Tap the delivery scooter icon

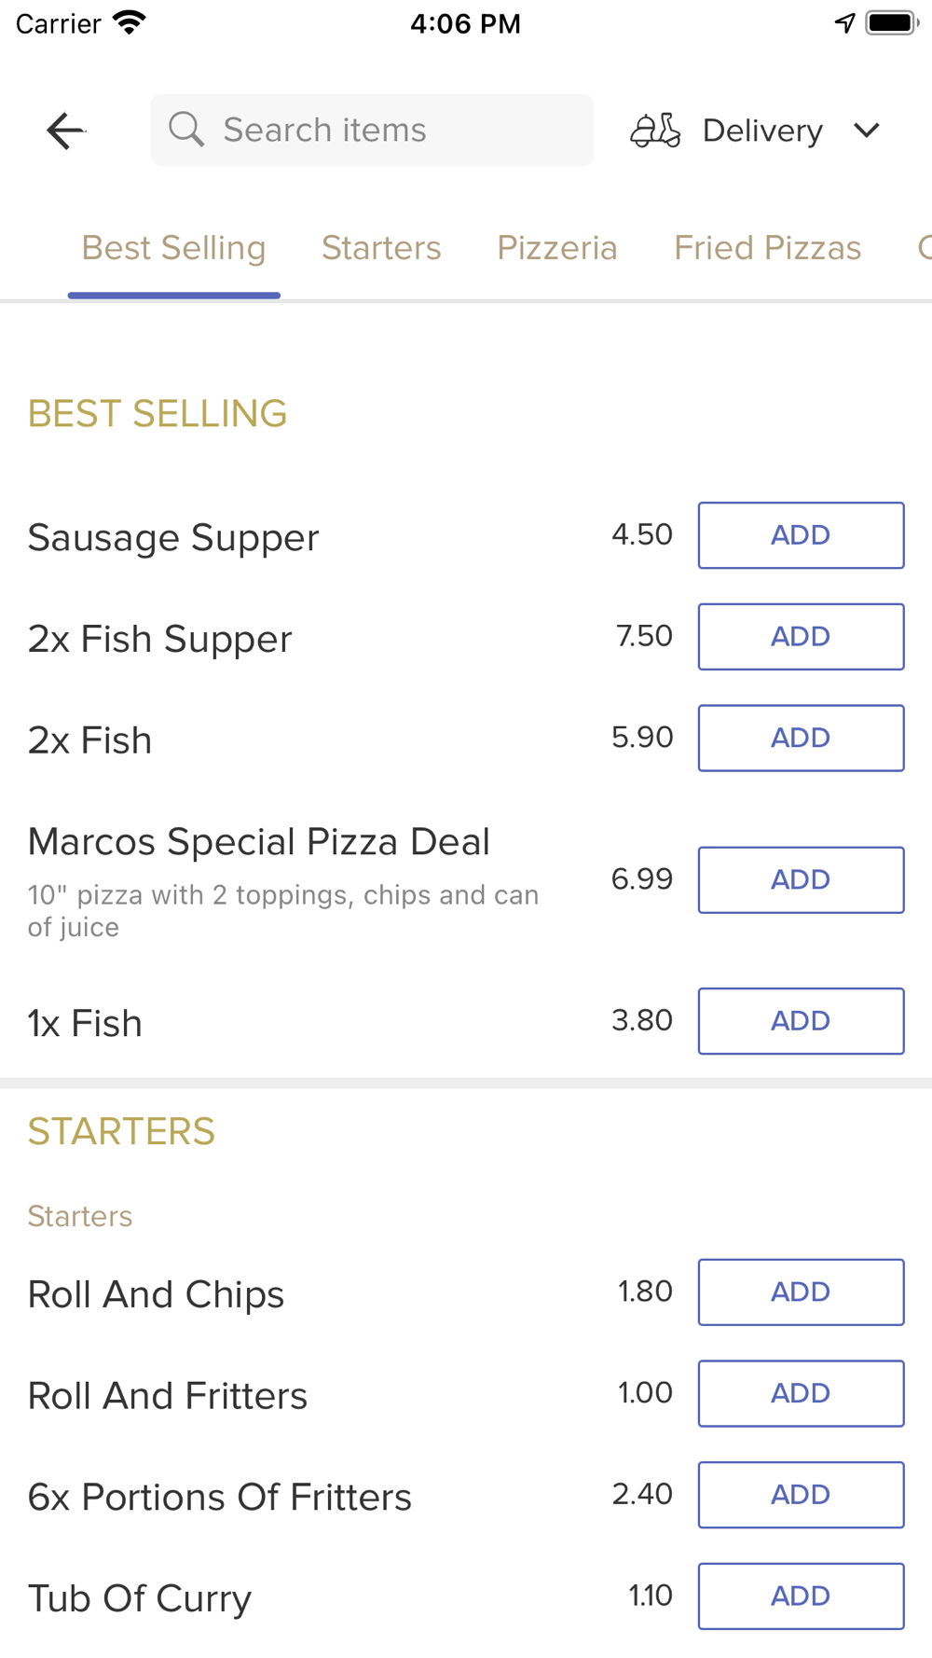(x=655, y=131)
